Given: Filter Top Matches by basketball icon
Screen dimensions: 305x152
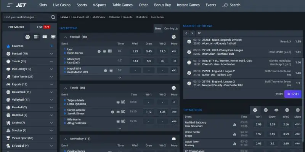Looking at the screenshot, I should (x=287, y=110).
